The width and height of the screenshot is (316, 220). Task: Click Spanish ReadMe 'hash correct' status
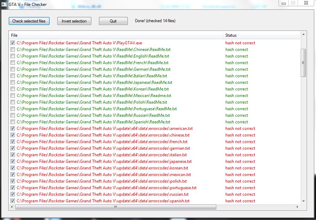click(236, 122)
